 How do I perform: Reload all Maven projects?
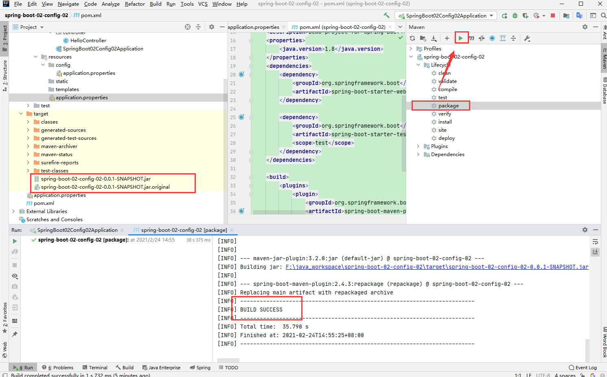pyautogui.click(x=412, y=38)
